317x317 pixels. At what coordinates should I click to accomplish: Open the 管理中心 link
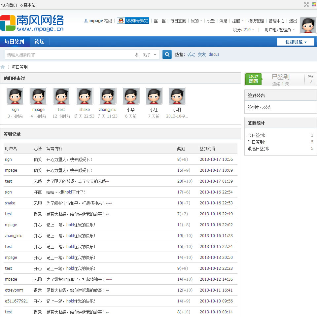pos(276,21)
